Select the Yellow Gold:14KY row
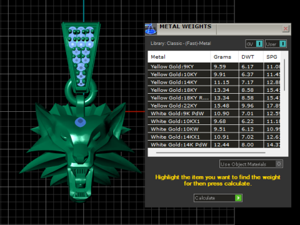The height and width of the screenshot is (225, 300). pos(214,82)
